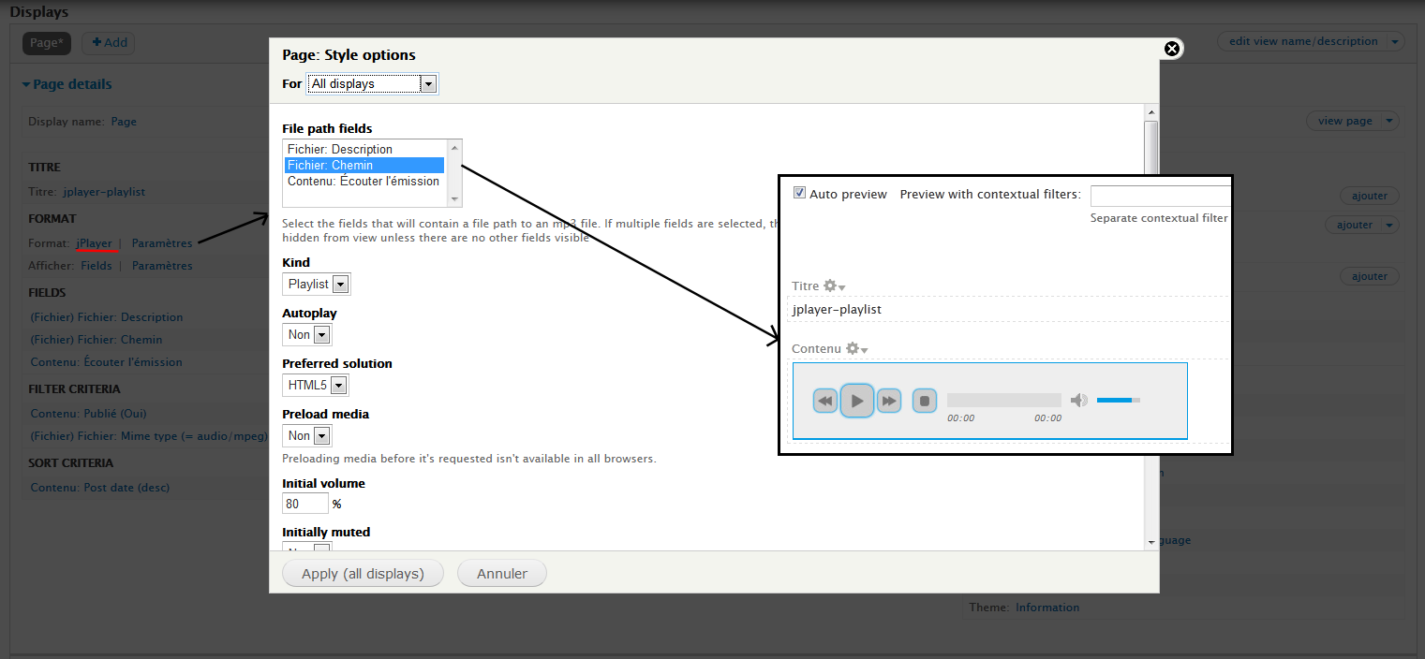Open the gear settings next to Contenu
Screen dimensions: 1425x659
pos(854,347)
